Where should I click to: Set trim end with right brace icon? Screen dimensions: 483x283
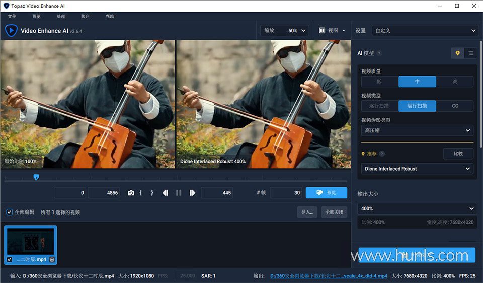[x=152, y=193]
